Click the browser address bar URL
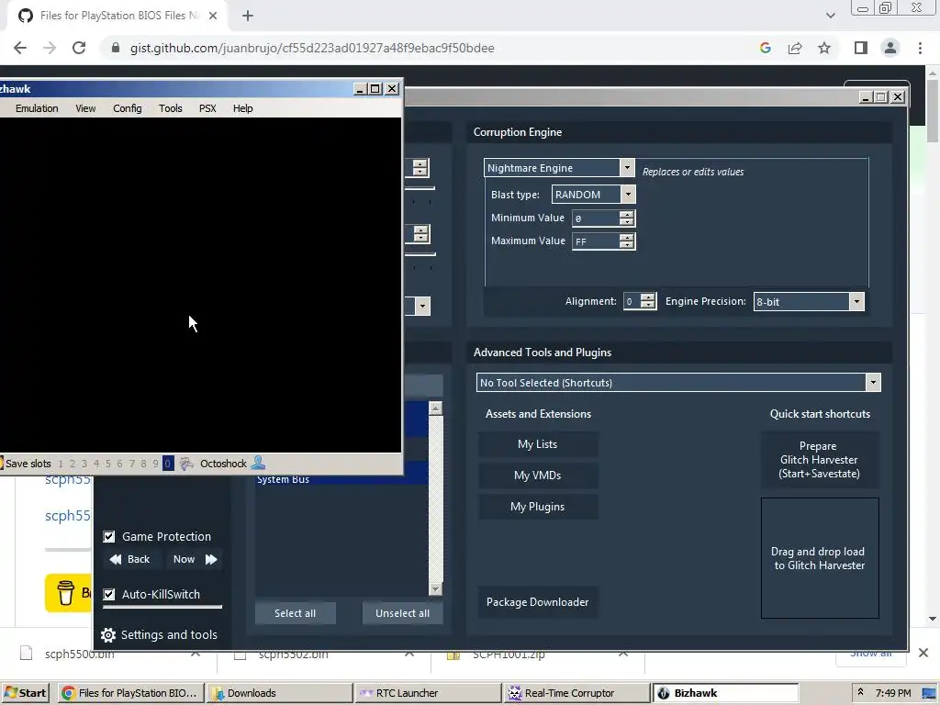940x705 pixels. click(312, 48)
